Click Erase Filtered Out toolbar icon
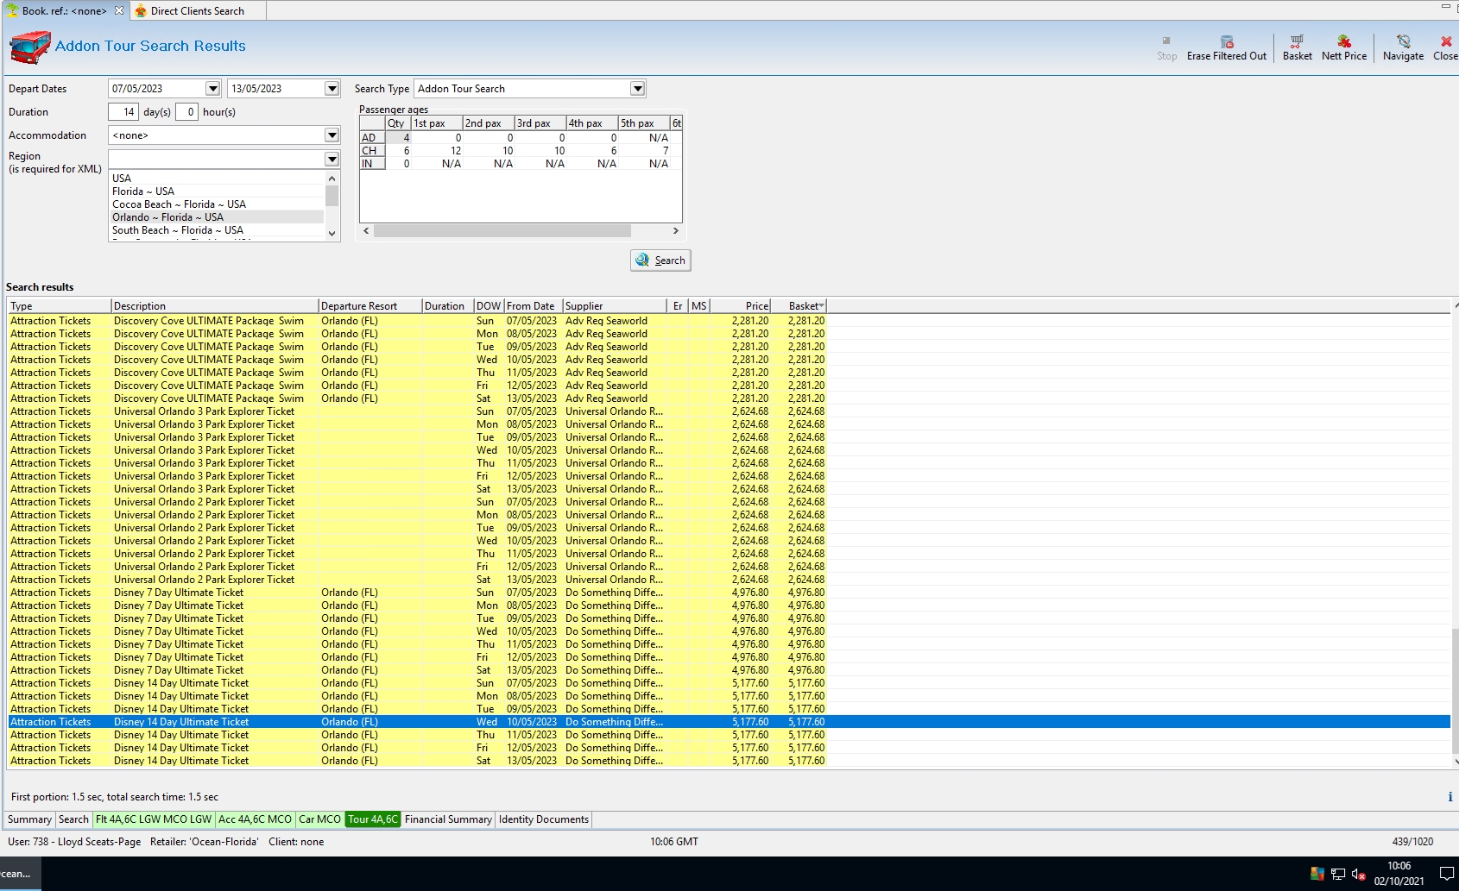Image resolution: width=1459 pixels, height=891 pixels. [x=1227, y=47]
